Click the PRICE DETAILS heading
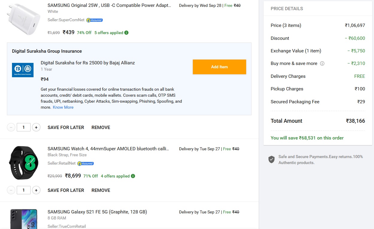This screenshot has width=374, height=229. (x=287, y=9)
